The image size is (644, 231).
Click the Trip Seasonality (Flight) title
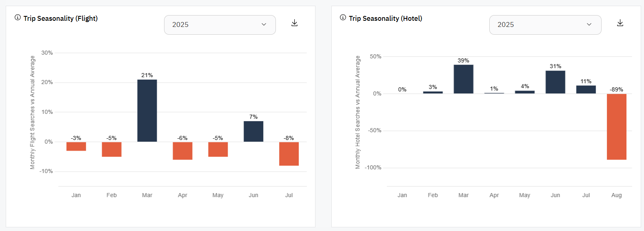[60, 18]
